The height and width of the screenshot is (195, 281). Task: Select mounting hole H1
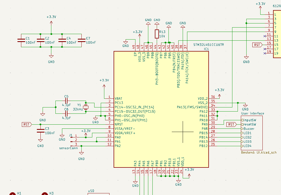point(12,194)
